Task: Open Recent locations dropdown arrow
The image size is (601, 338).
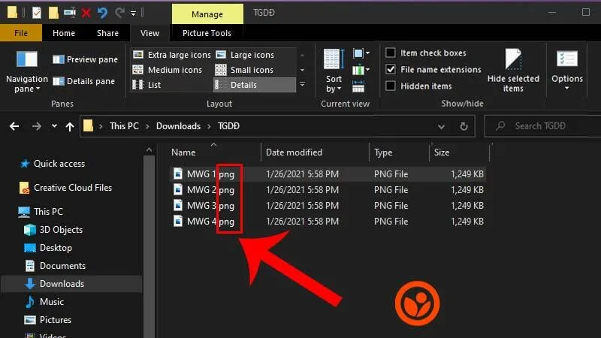Action: coord(54,125)
